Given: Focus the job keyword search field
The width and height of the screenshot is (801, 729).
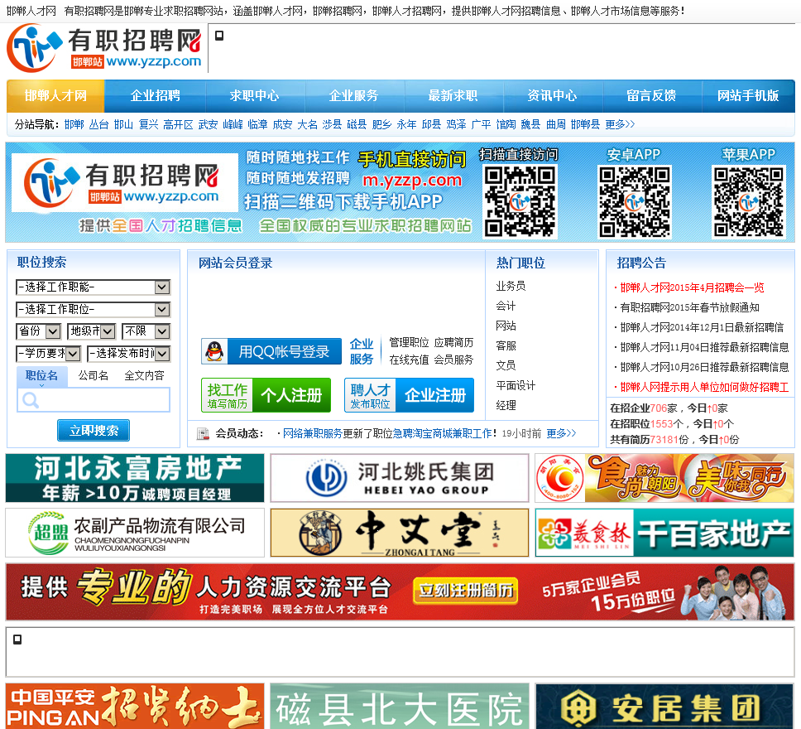Looking at the screenshot, I should tap(94, 400).
